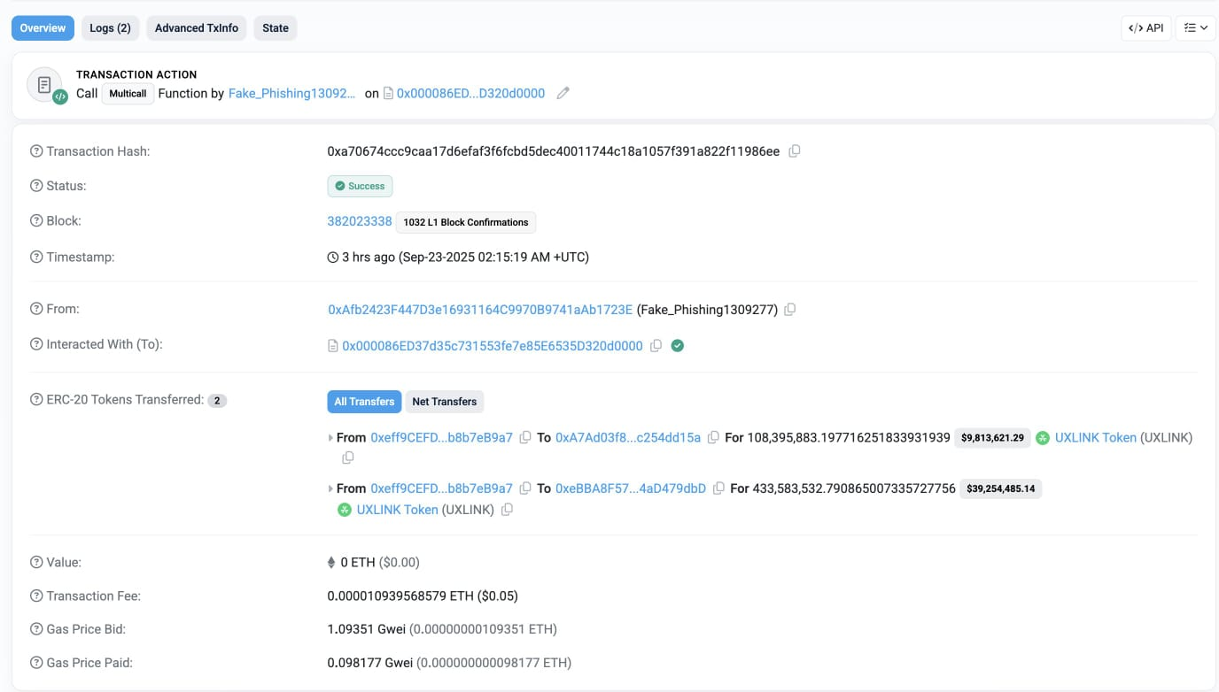Copy the From address

(790, 310)
